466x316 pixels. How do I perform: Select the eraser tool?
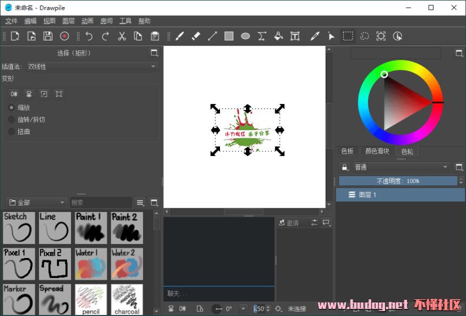(x=196, y=36)
